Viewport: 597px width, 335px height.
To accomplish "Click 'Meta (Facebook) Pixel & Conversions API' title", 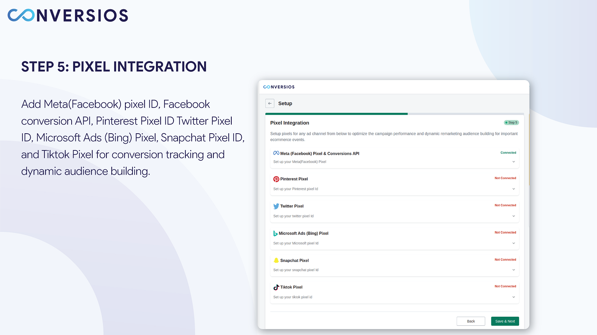I will pyautogui.click(x=320, y=153).
